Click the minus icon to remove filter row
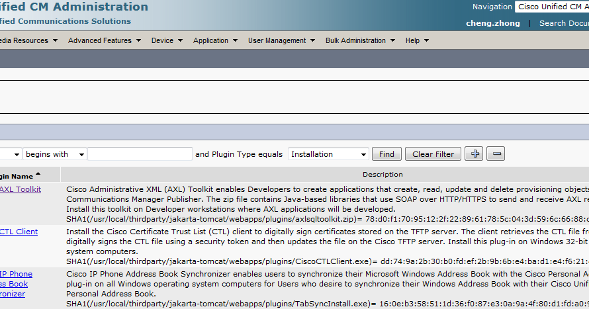This screenshot has height=309, width=589. click(x=496, y=154)
